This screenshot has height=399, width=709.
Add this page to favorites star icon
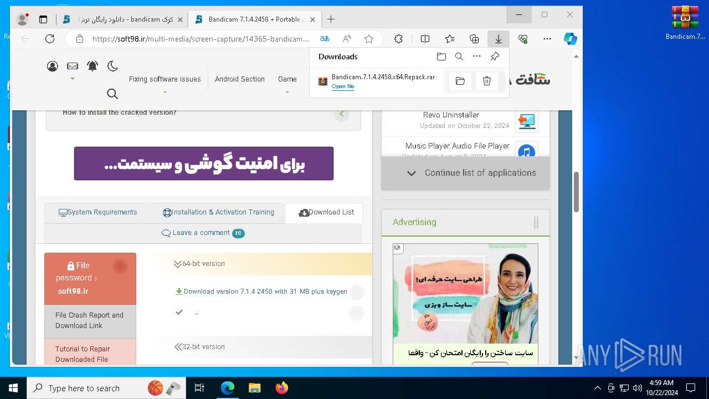(x=369, y=39)
